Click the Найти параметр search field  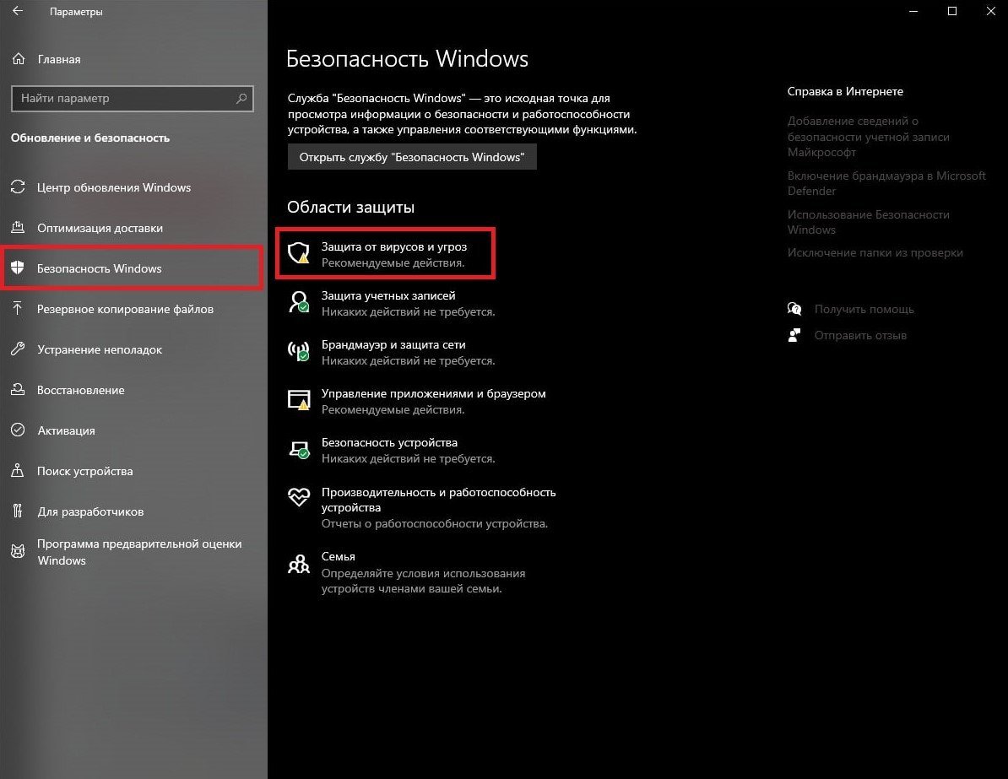tap(133, 99)
